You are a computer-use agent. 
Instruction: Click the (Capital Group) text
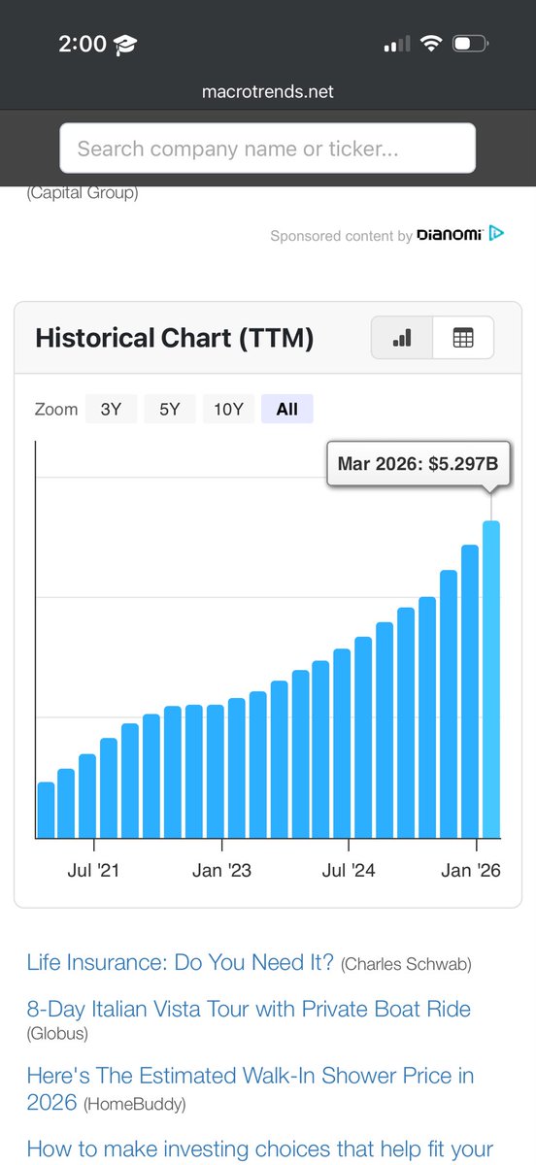coord(83,192)
